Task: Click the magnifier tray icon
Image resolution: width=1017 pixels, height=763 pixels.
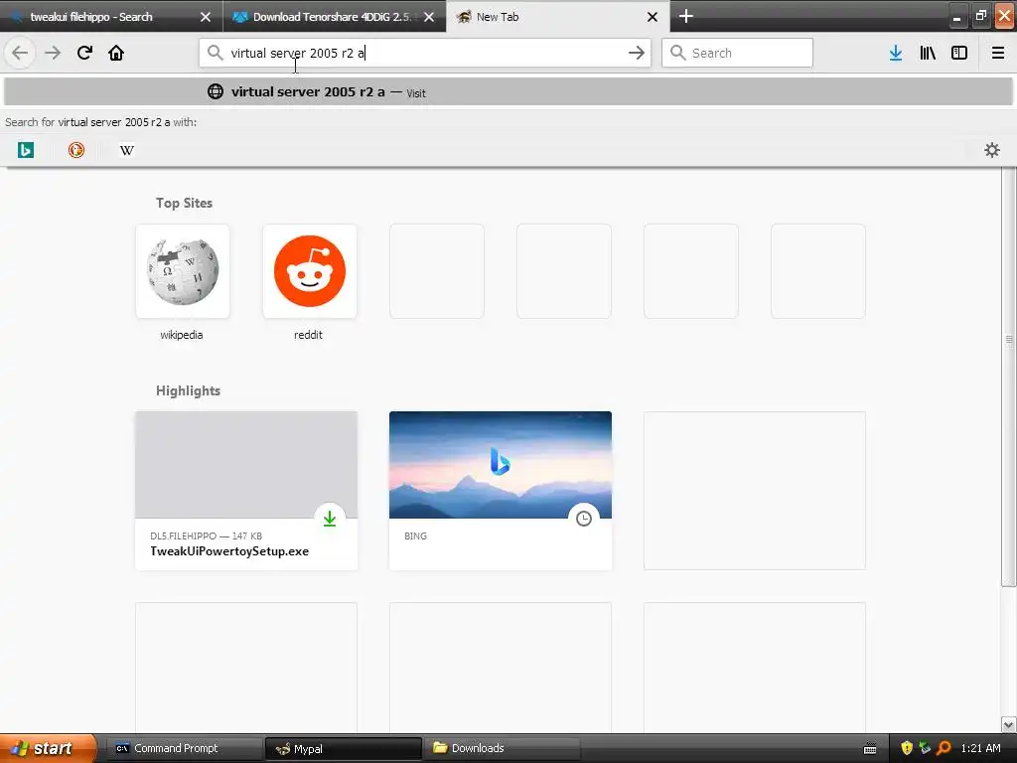Action: click(944, 748)
